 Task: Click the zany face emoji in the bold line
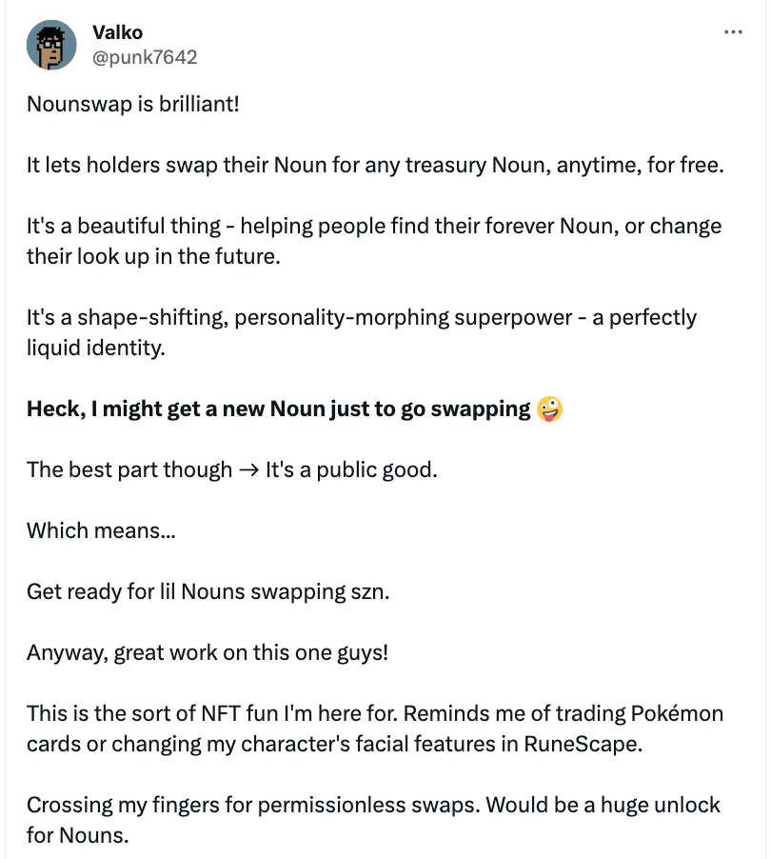click(550, 410)
